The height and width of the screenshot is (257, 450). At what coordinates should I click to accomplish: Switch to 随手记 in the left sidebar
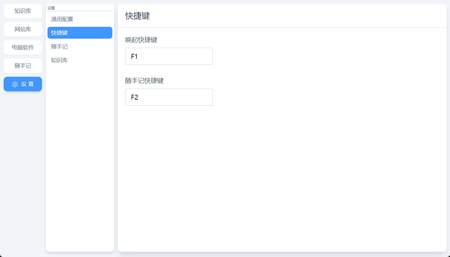pyautogui.click(x=23, y=66)
